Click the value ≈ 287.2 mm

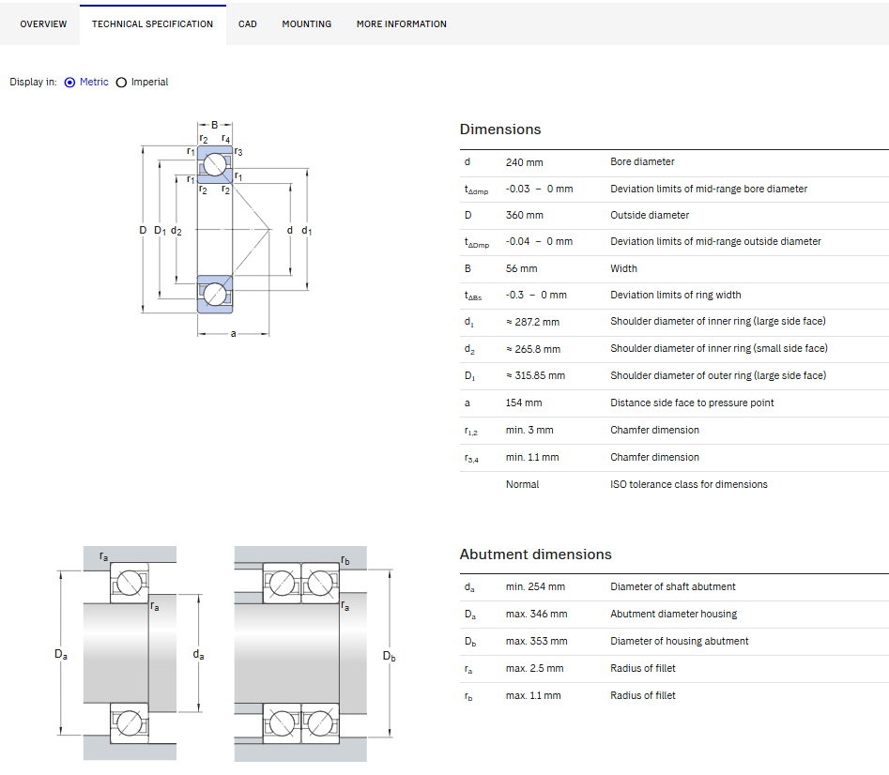532,322
